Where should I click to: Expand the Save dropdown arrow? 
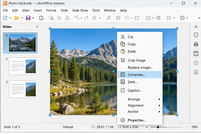[x=33, y=18]
